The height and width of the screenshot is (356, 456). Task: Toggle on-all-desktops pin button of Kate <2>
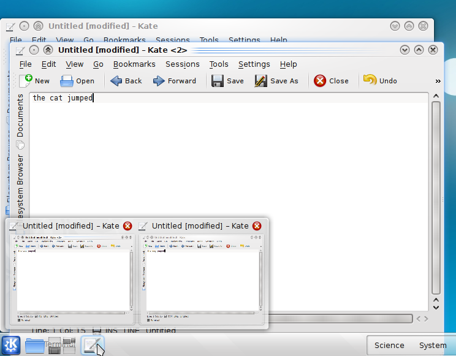pyautogui.click(x=34, y=50)
